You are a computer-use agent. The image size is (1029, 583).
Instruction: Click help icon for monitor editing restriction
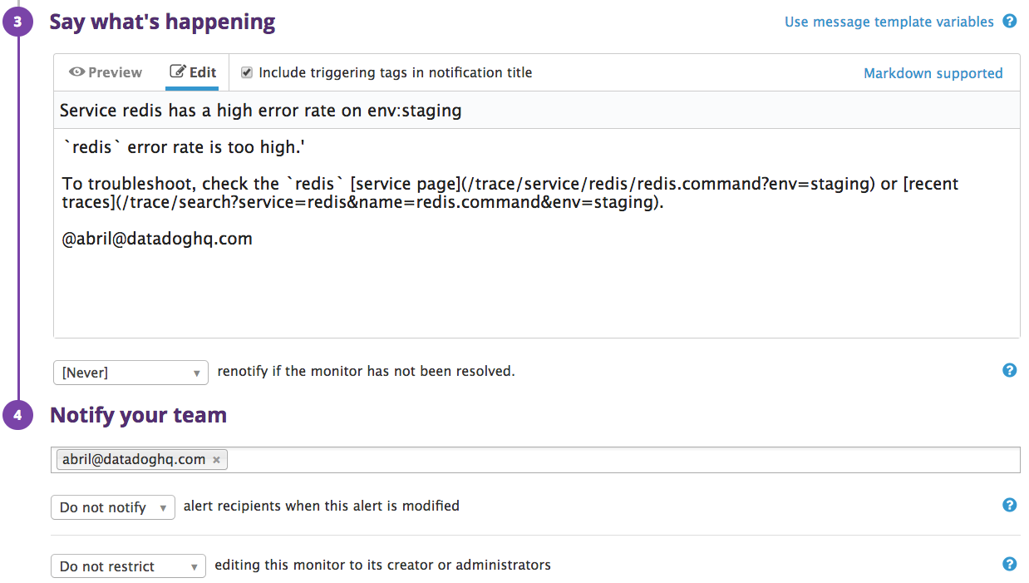tap(1010, 565)
